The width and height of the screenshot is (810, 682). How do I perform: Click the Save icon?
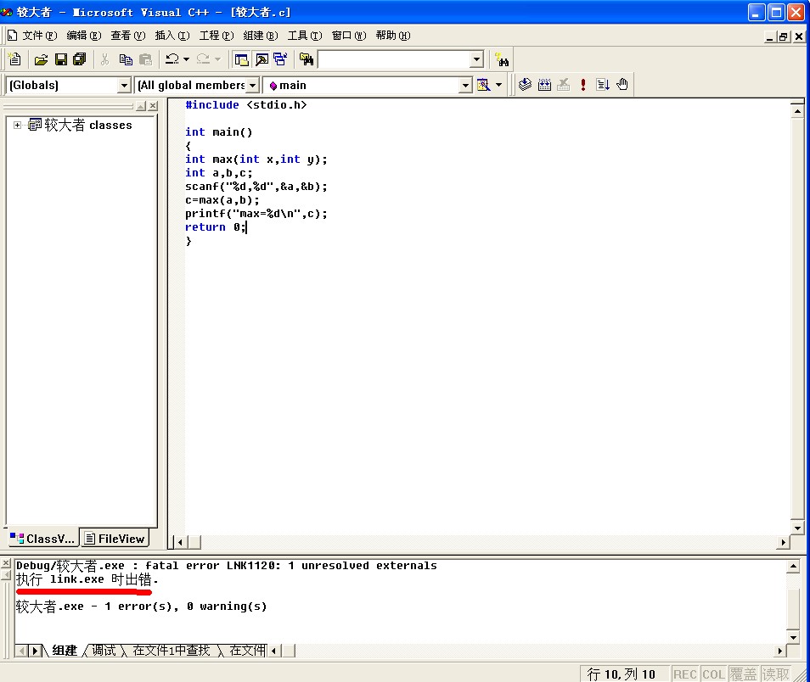[61, 59]
